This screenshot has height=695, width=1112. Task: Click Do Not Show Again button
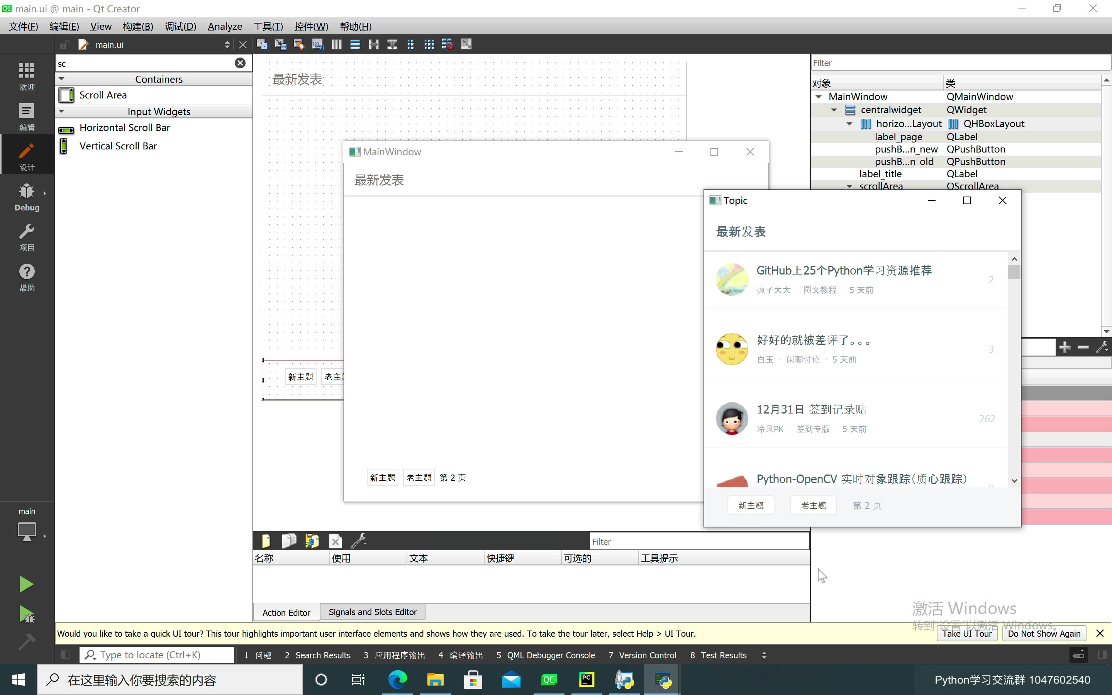[1044, 633]
